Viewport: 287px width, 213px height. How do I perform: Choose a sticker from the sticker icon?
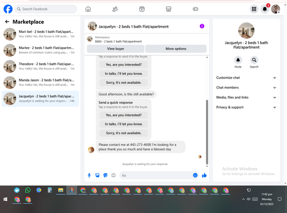coord(106,175)
